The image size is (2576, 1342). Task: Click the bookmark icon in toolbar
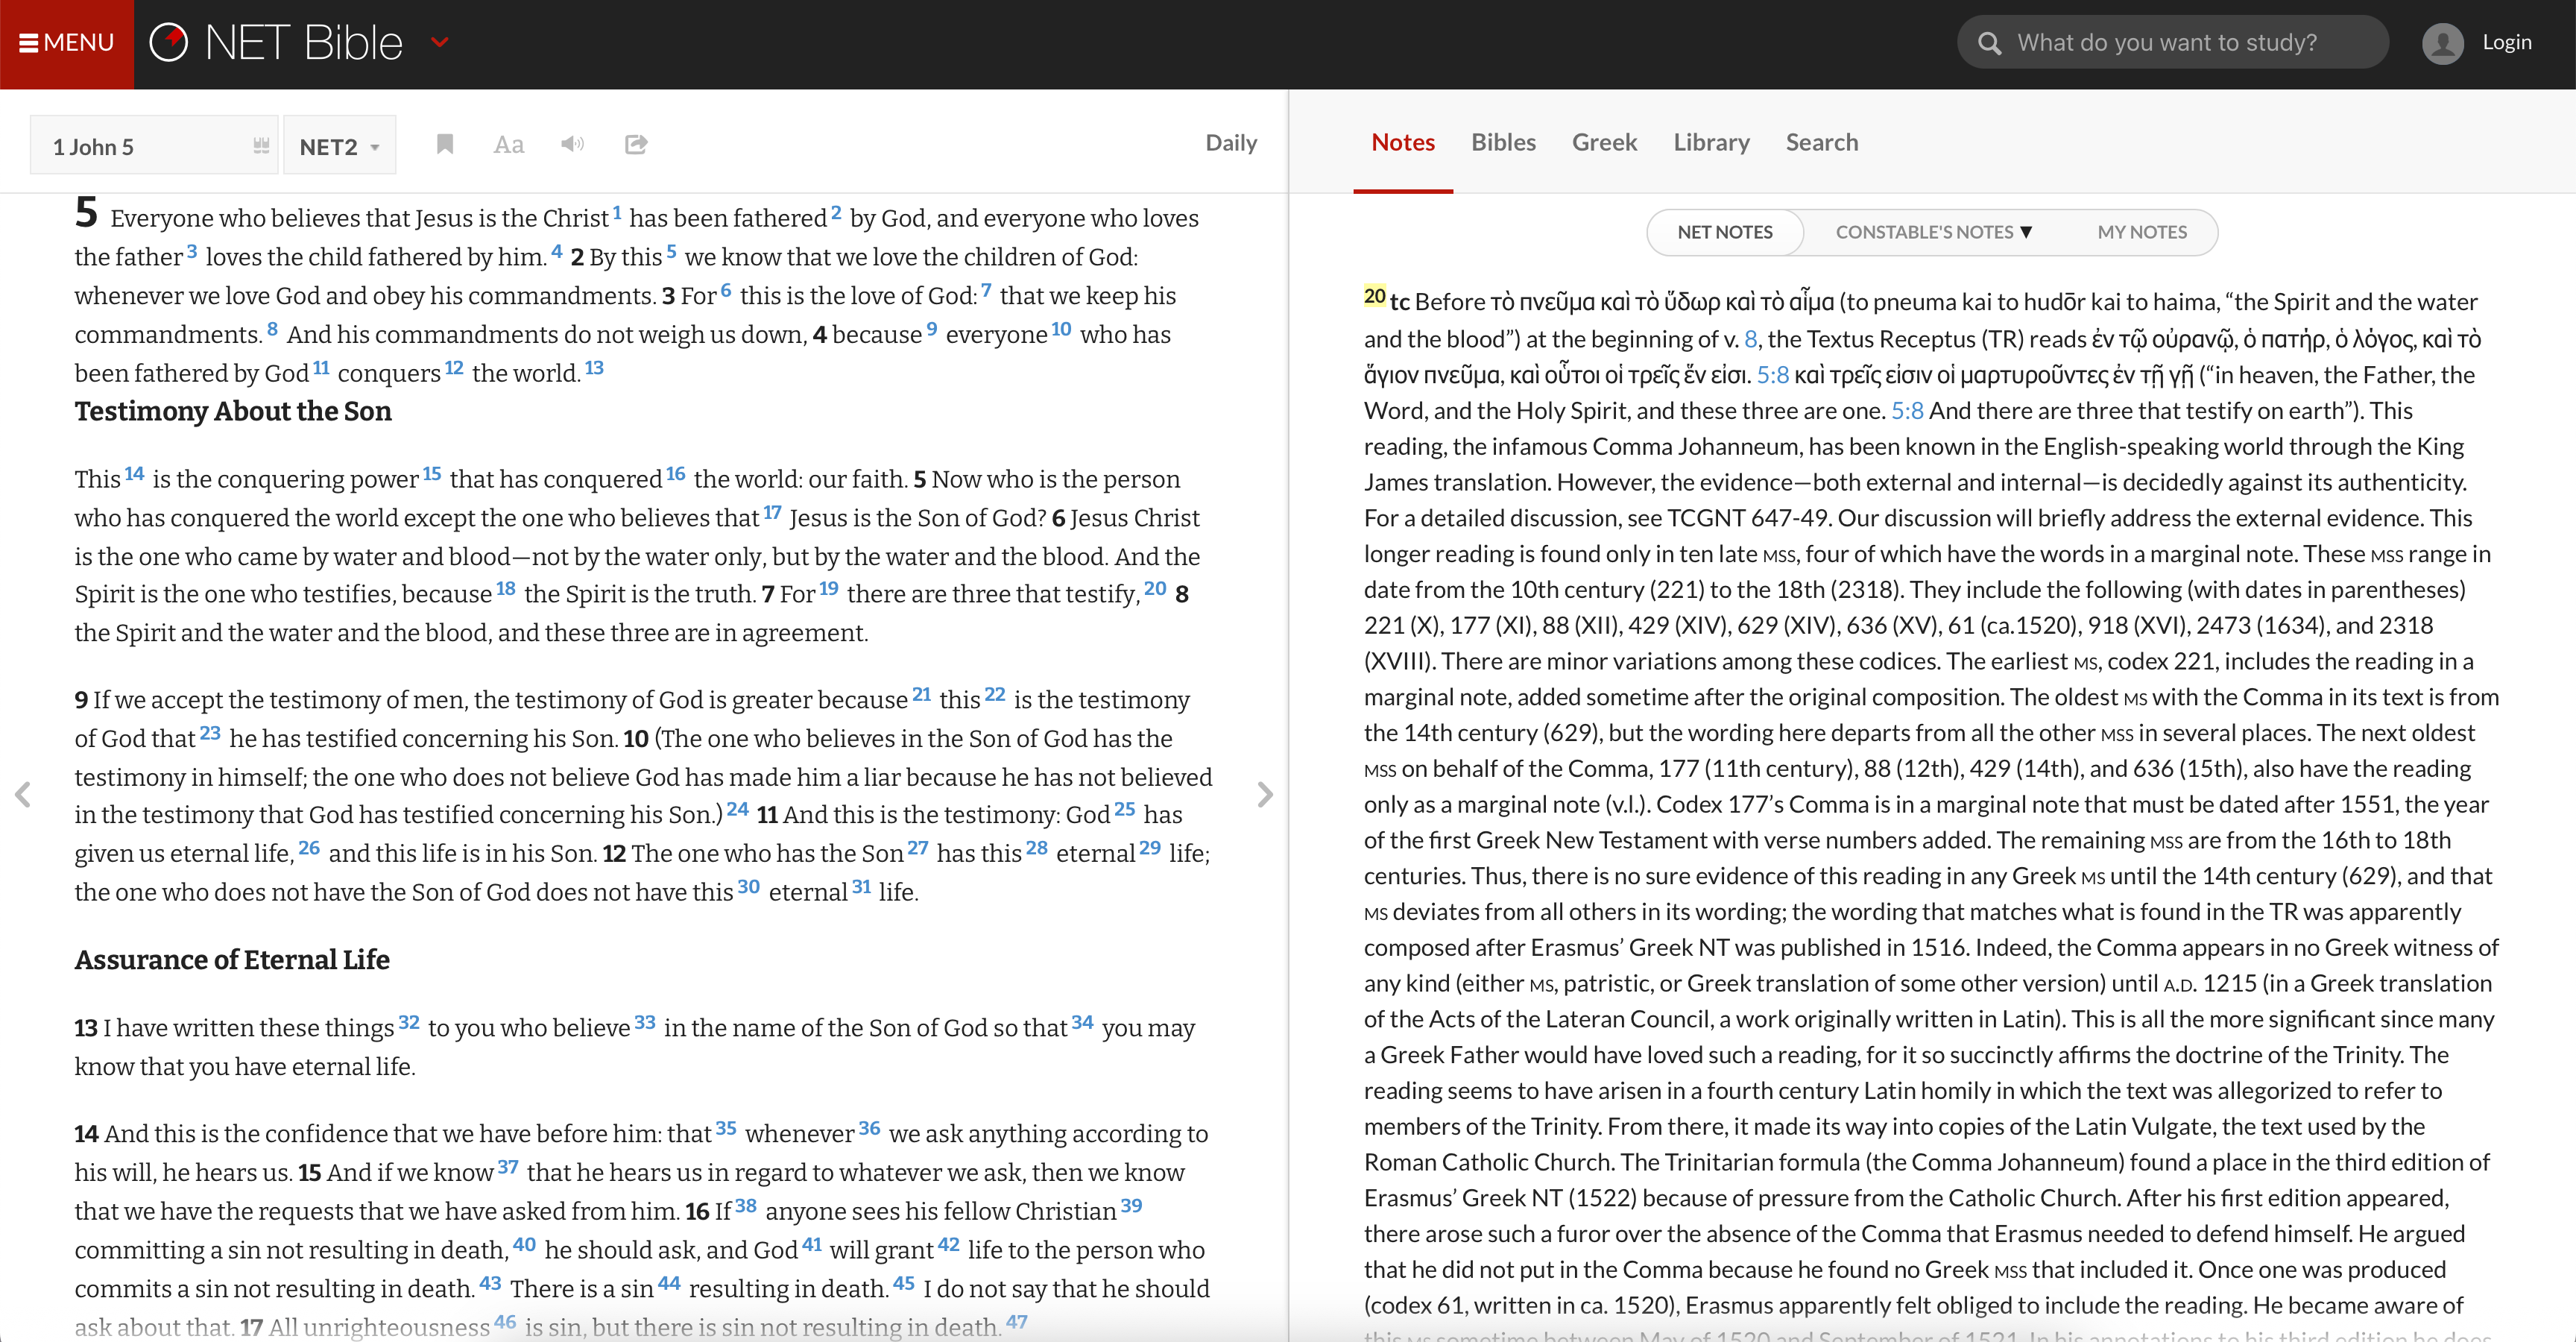445,144
